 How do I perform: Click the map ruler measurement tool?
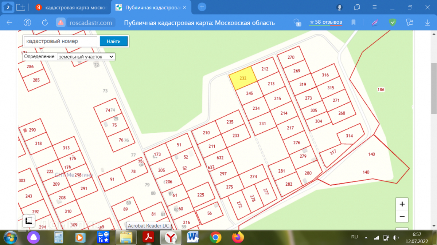(x=29, y=221)
